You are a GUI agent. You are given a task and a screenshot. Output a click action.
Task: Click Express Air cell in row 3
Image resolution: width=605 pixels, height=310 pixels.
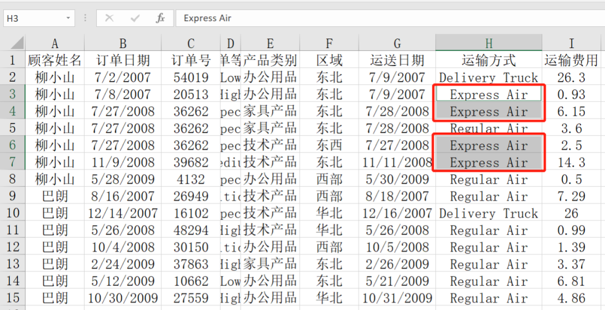[489, 95]
